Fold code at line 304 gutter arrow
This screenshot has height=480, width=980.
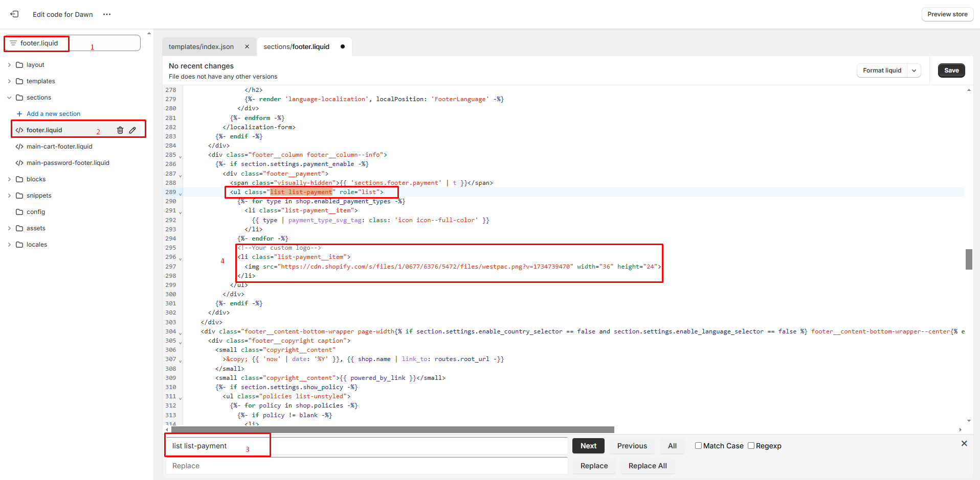(180, 333)
